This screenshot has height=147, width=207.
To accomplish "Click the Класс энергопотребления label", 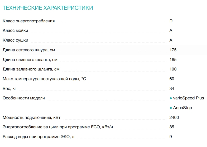I will (29, 21).
